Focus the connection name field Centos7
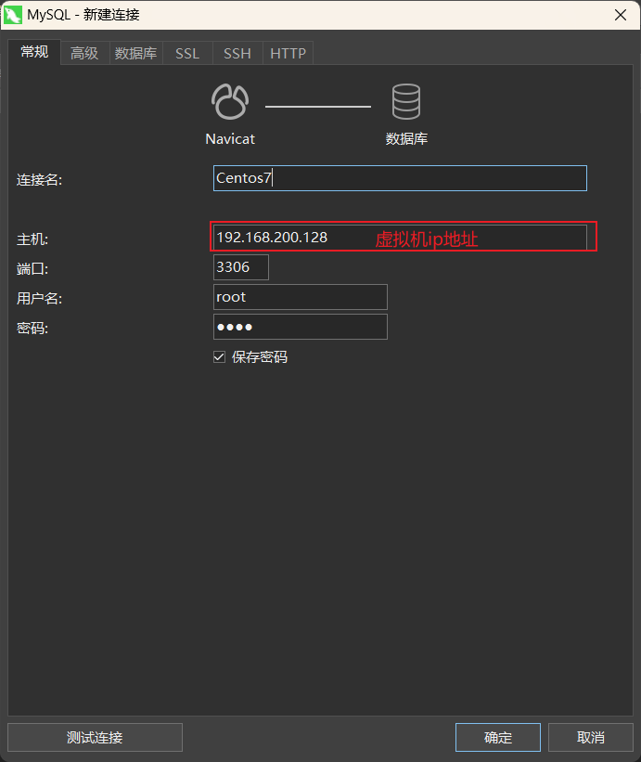Screen dimensions: 641x762 pos(400,178)
